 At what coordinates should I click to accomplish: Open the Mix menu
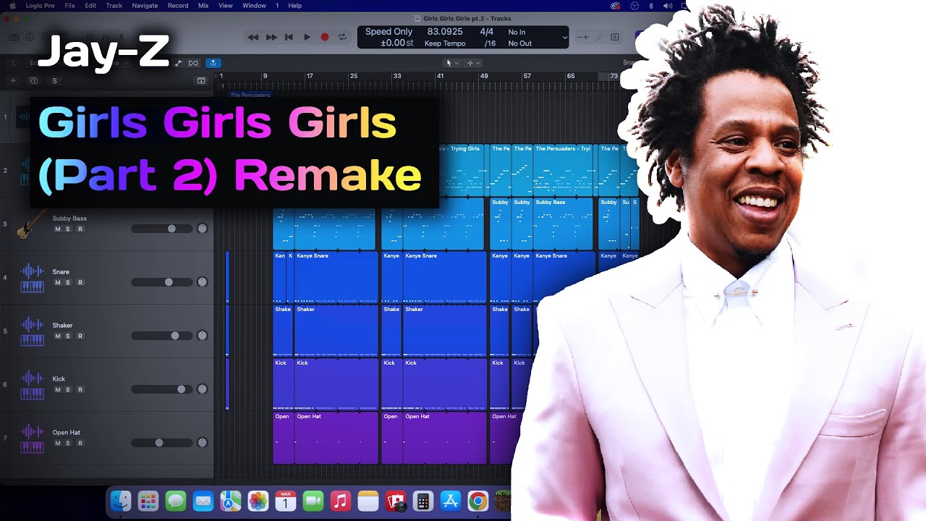[203, 5]
